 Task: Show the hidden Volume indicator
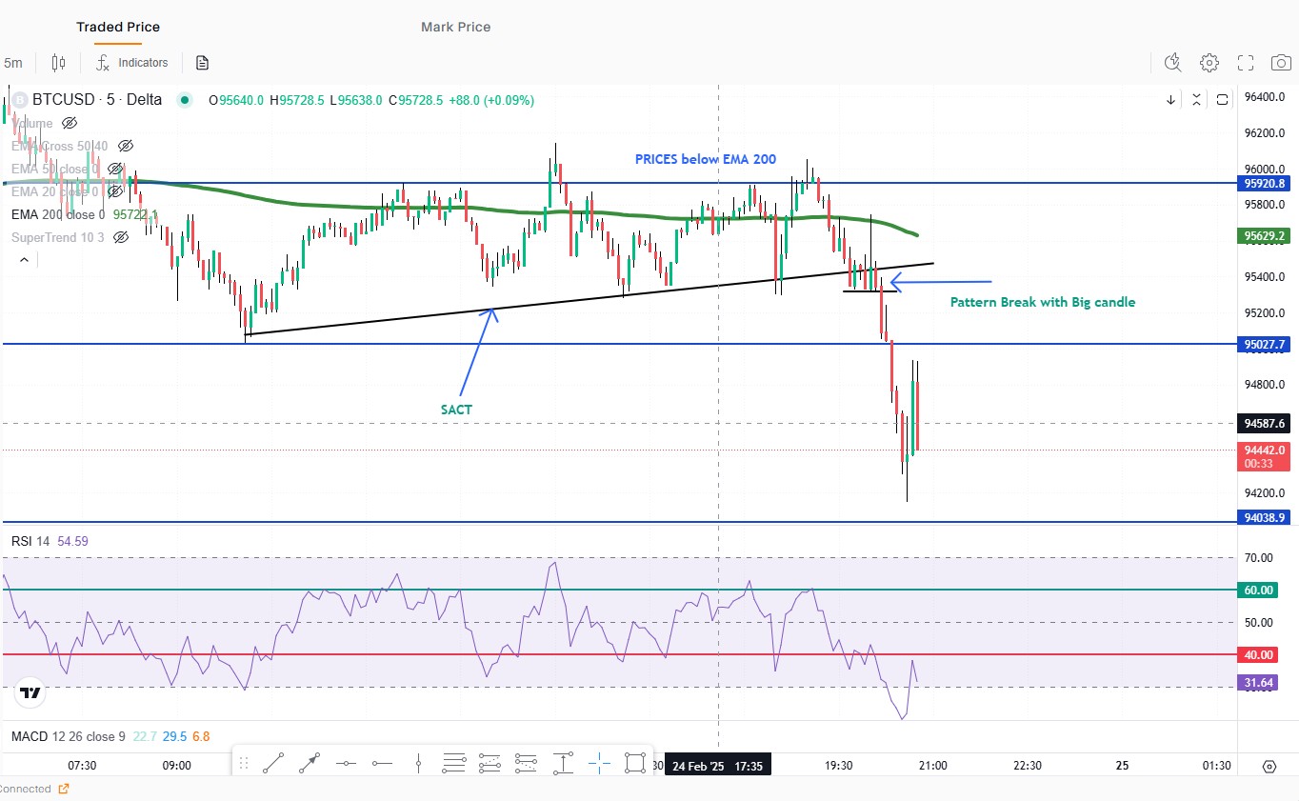coord(69,123)
